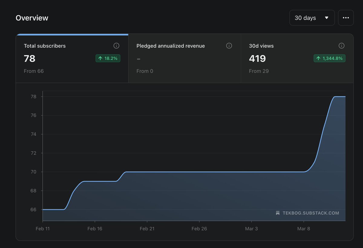Click the Mar 3 x-axis label
The image size is (363, 248).
pyautogui.click(x=251, y=229)
